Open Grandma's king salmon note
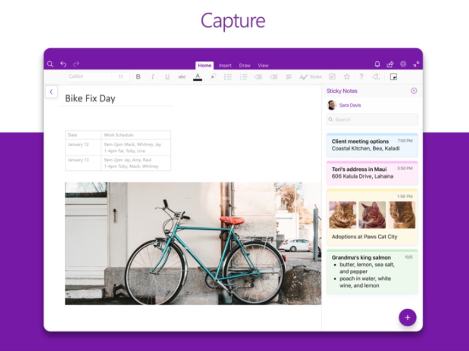This screenshot has height=351, width=469. coord(372,272)
